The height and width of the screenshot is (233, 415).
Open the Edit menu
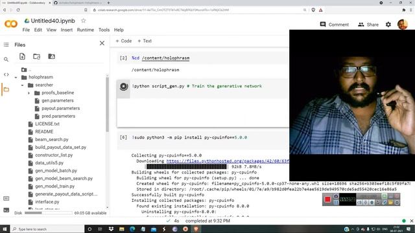(38, 30)
